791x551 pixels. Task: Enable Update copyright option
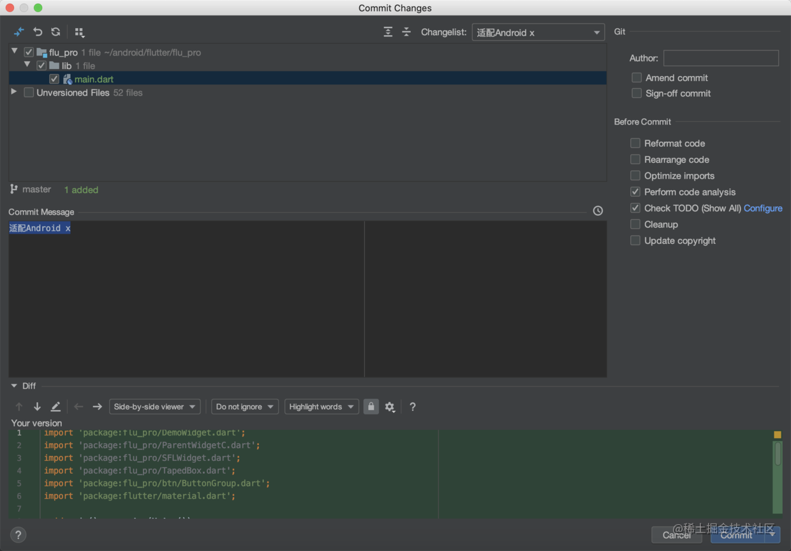click(635, 241)
